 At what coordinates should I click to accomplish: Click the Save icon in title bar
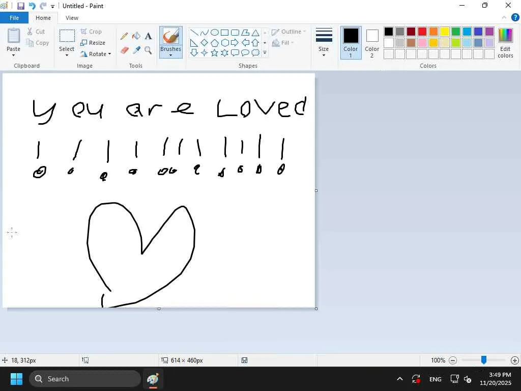point(20,6)
